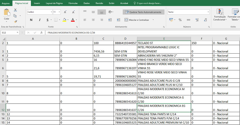Open the Arquivo menu
Image resolution: width=240 pixels, height=125 pixels.
point(6,3)
